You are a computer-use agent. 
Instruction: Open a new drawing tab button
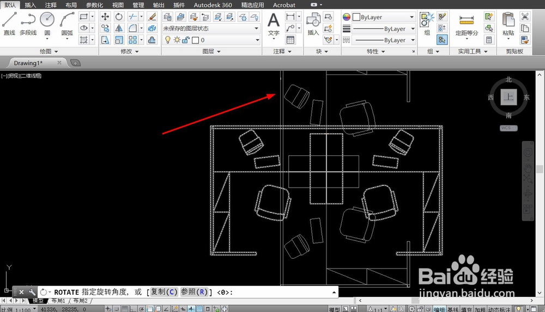coord(75,63)
